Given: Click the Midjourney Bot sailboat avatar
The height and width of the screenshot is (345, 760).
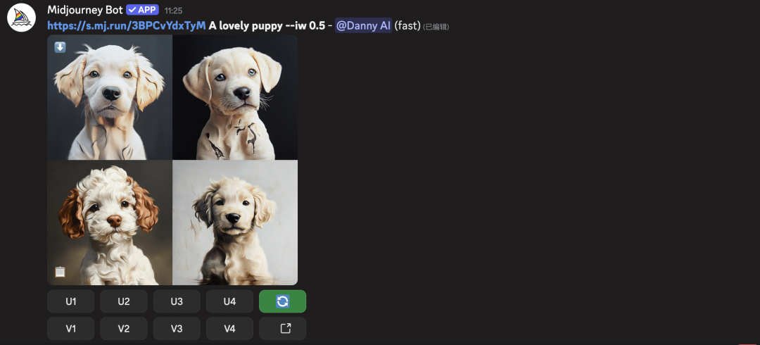Looking at the screenshot, I should (x=21, y=18).
